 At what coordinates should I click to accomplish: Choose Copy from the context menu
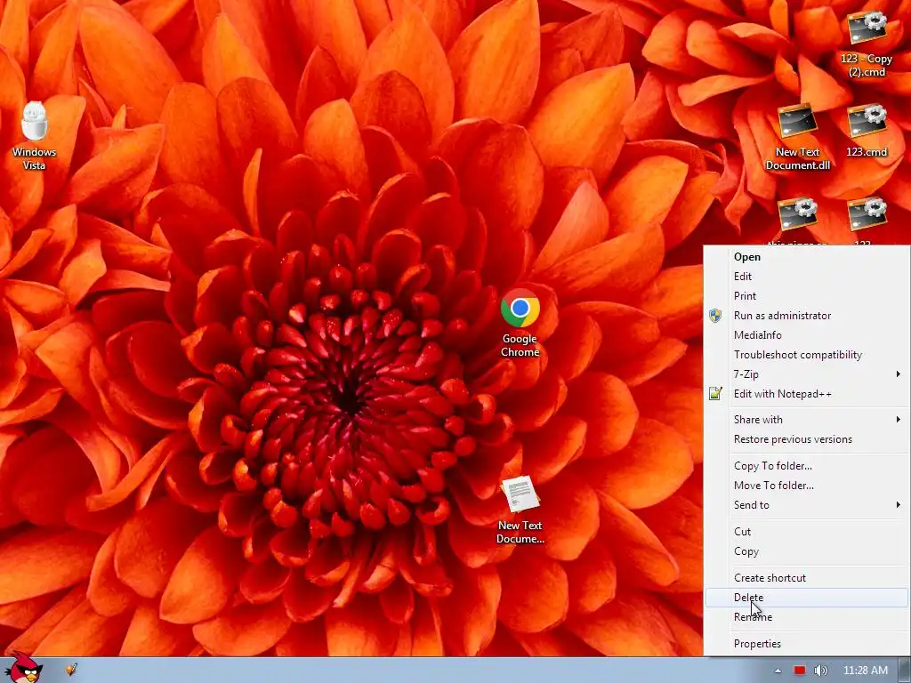tap(807, 551)
